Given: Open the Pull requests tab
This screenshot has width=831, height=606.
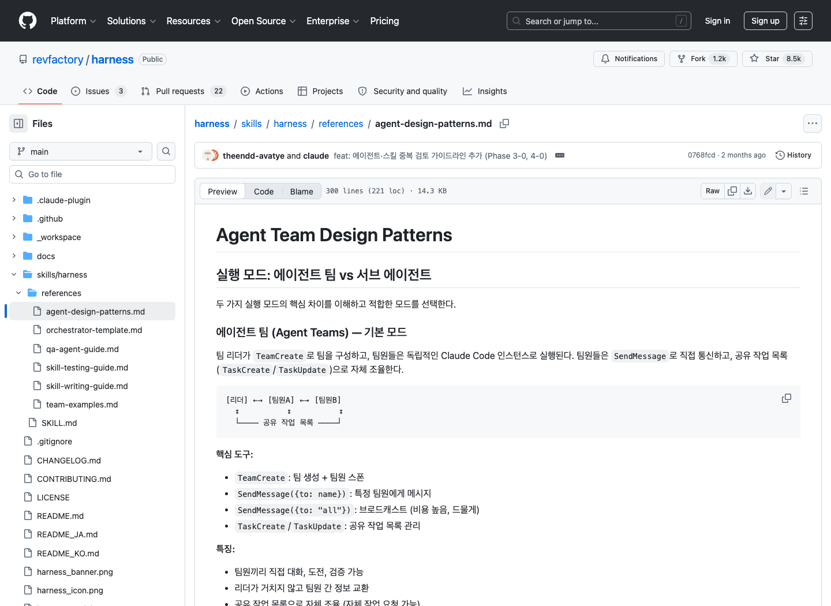Looking at the screenshot, I should click(184, 91).
